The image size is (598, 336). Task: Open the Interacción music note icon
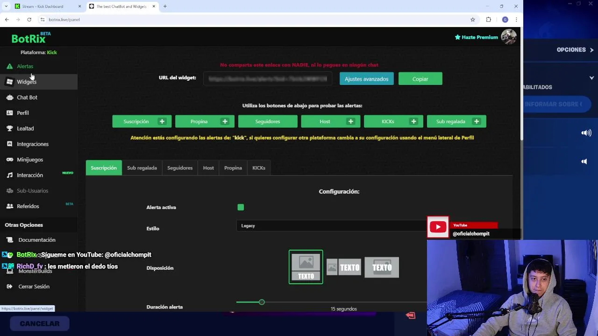point(9,175)
